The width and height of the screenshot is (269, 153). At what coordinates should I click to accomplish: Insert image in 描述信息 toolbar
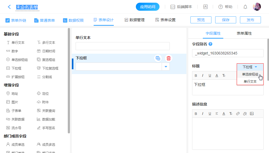point(252,114)
